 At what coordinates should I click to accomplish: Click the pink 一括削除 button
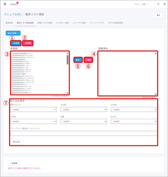28,43
